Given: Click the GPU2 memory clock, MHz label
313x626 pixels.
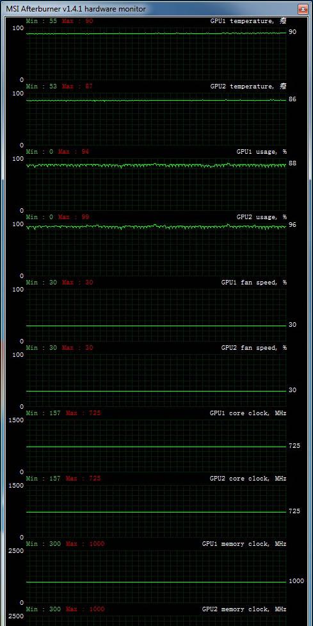Looking at the screenshot, I should click(x=245, y=609).
